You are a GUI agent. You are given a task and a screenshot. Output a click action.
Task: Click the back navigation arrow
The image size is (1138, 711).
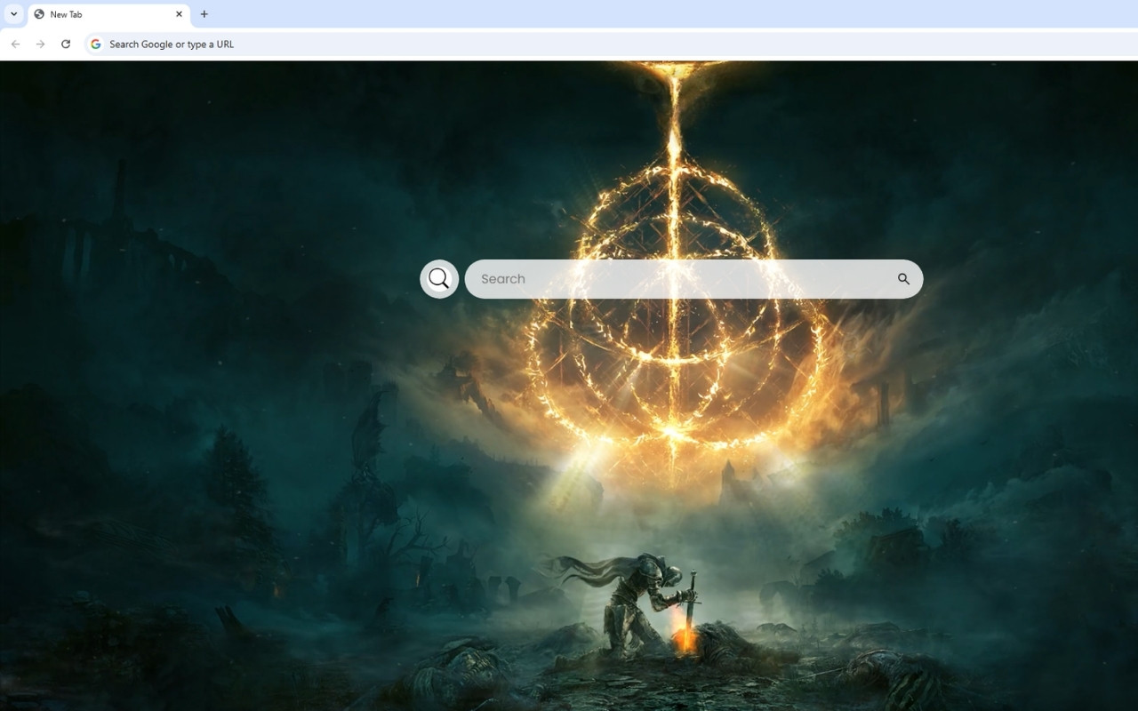pyautogui.click(x=15, y=44)
